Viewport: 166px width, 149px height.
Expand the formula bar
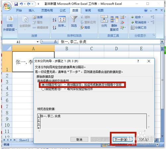click(x=162, y=42)
